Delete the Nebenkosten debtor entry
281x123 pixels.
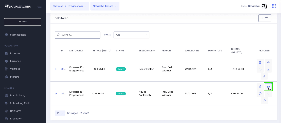260,62
